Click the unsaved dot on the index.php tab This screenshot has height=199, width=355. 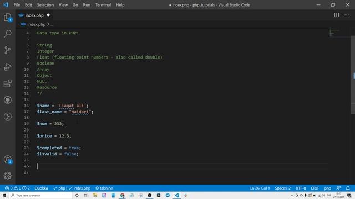tap(48, 15)
